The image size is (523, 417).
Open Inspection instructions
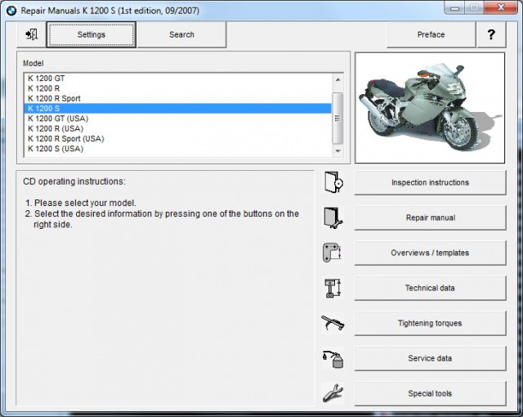[431, 182]
